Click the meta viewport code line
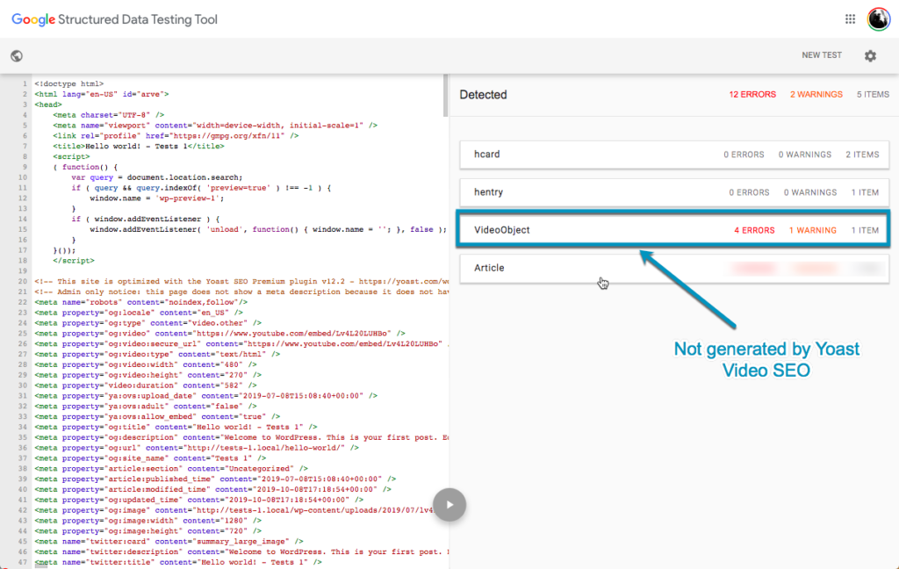 215,125
